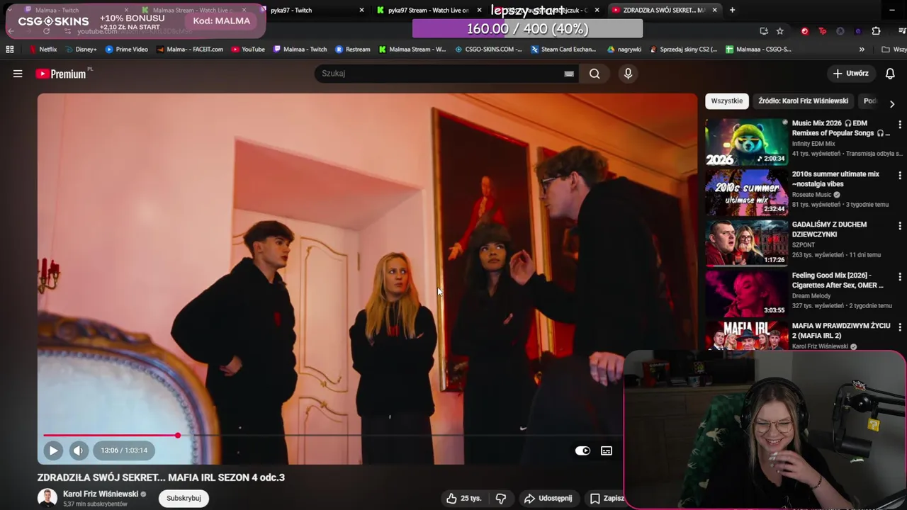
Task: Start voice search with microphone icon
Action: click(628, 74)
